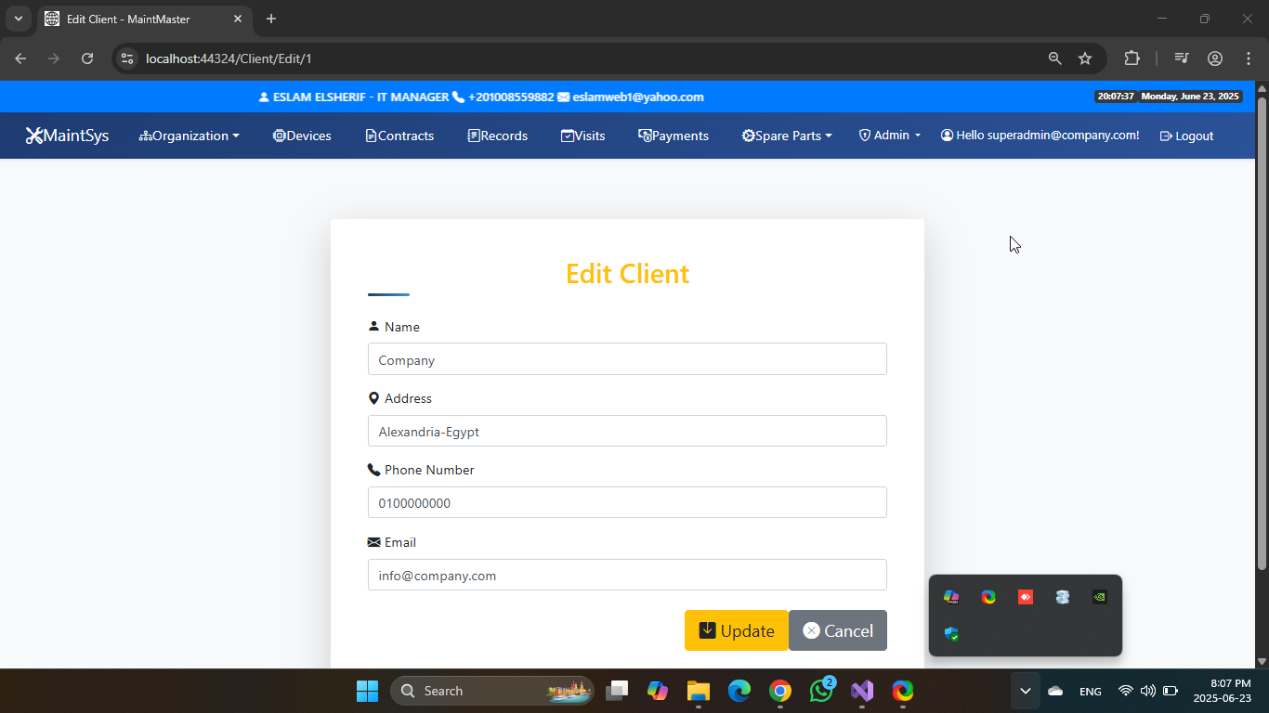Click the MaintSys wrench logo icon

click(34, 136)
